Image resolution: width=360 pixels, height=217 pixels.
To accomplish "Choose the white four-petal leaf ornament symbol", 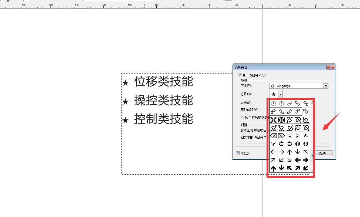I will tap(273, 120).
